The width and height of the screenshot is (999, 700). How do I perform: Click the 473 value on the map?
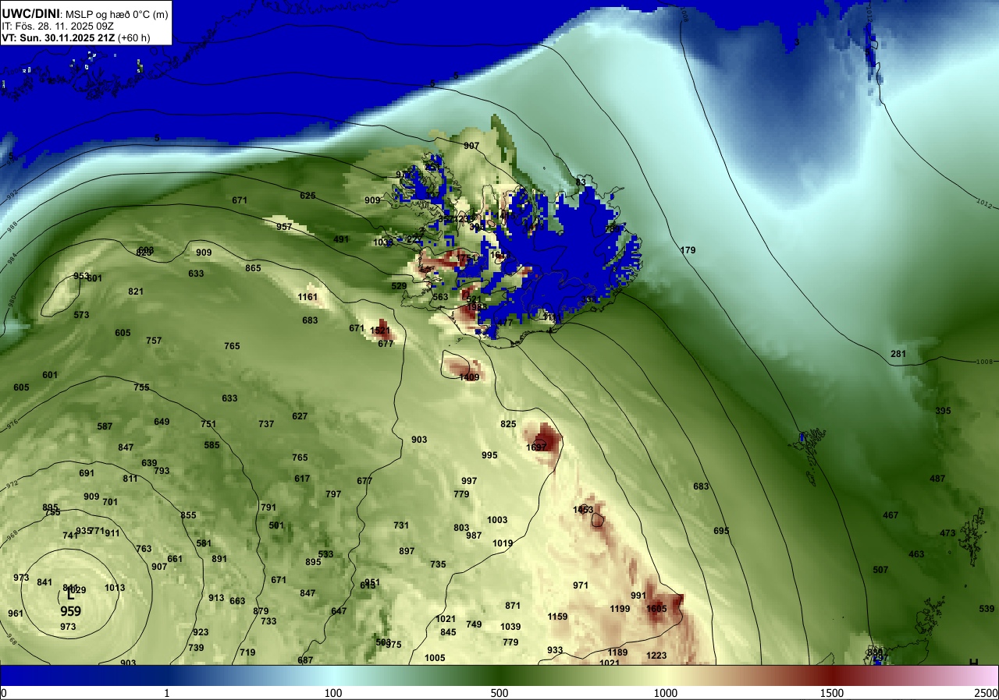947,533
